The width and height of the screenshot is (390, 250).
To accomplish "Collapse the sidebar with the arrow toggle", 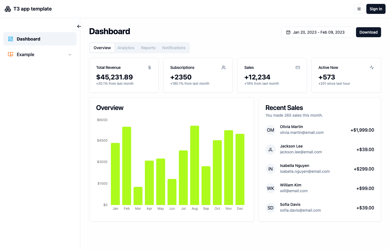I will coord(79,26).
